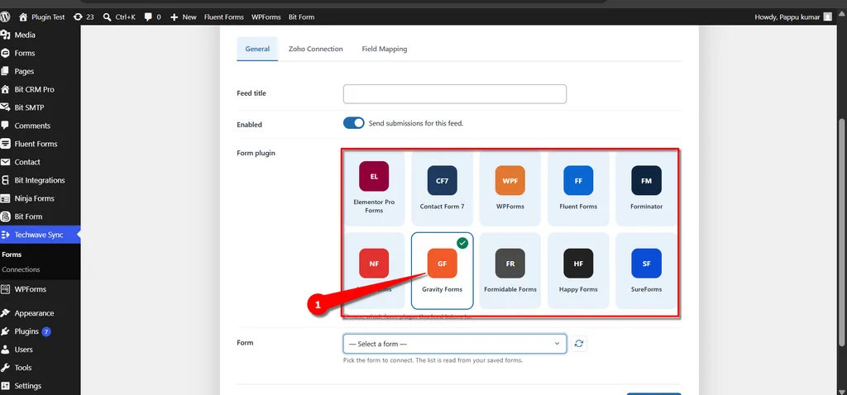This screenshot has height=395, width=847.
Task: Open the Select a form dropdown
Action: pos(455,344)
